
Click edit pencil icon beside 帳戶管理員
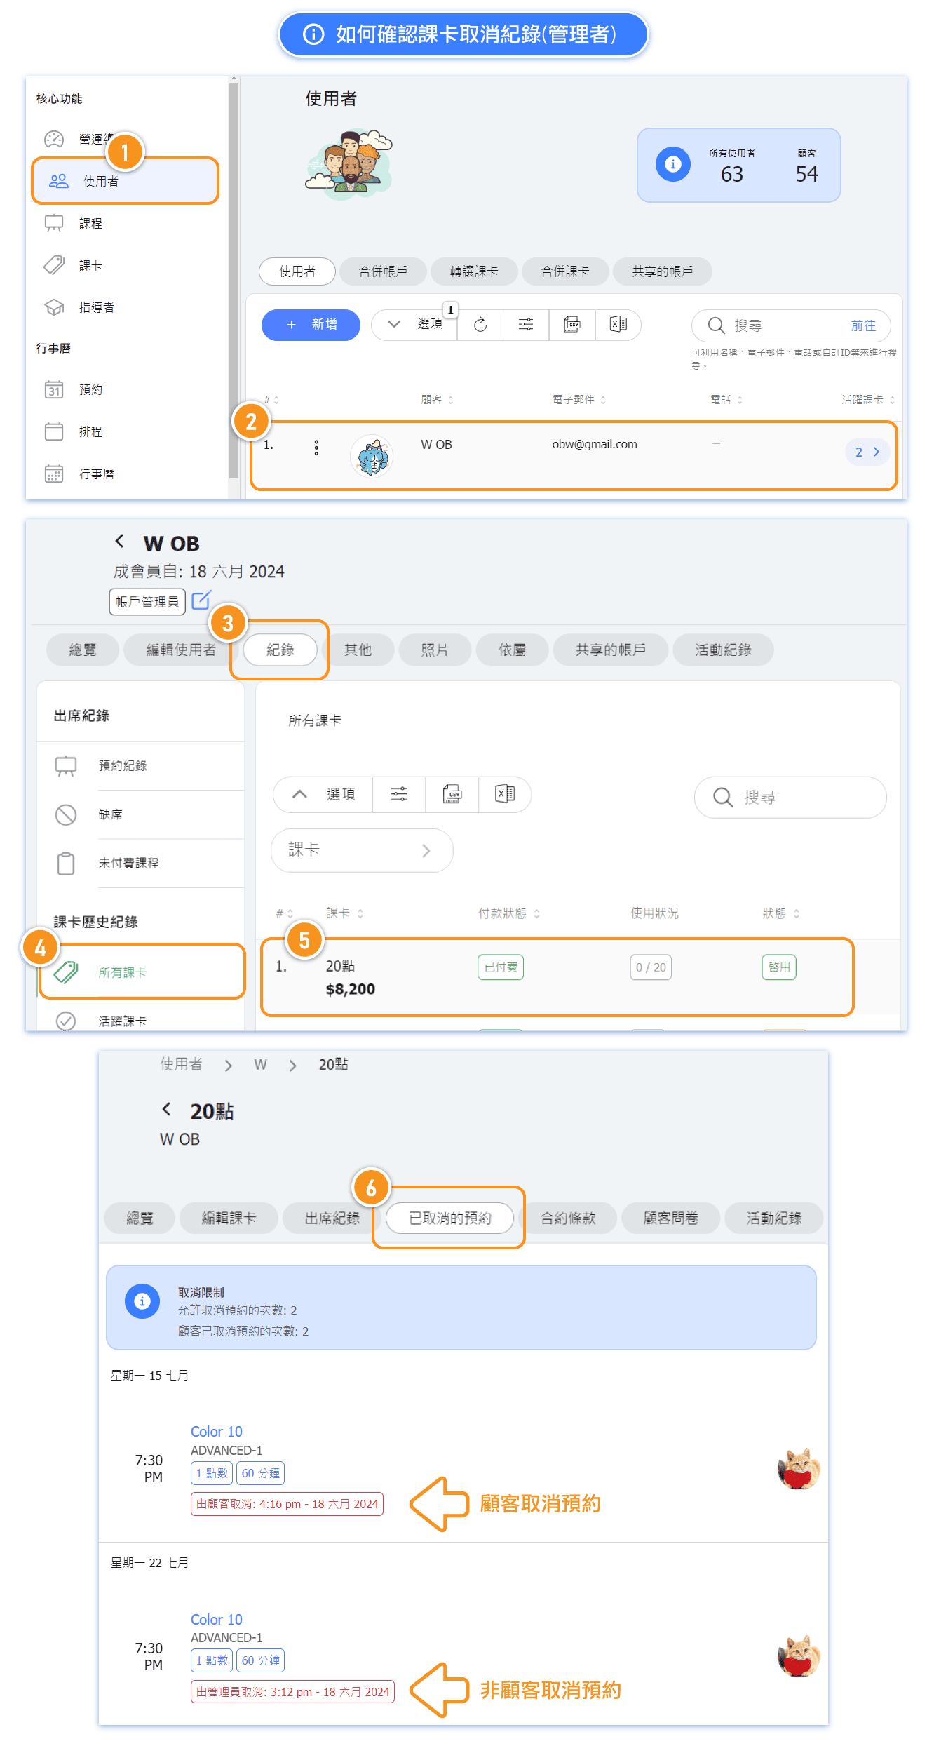click(x=201, y=600)
